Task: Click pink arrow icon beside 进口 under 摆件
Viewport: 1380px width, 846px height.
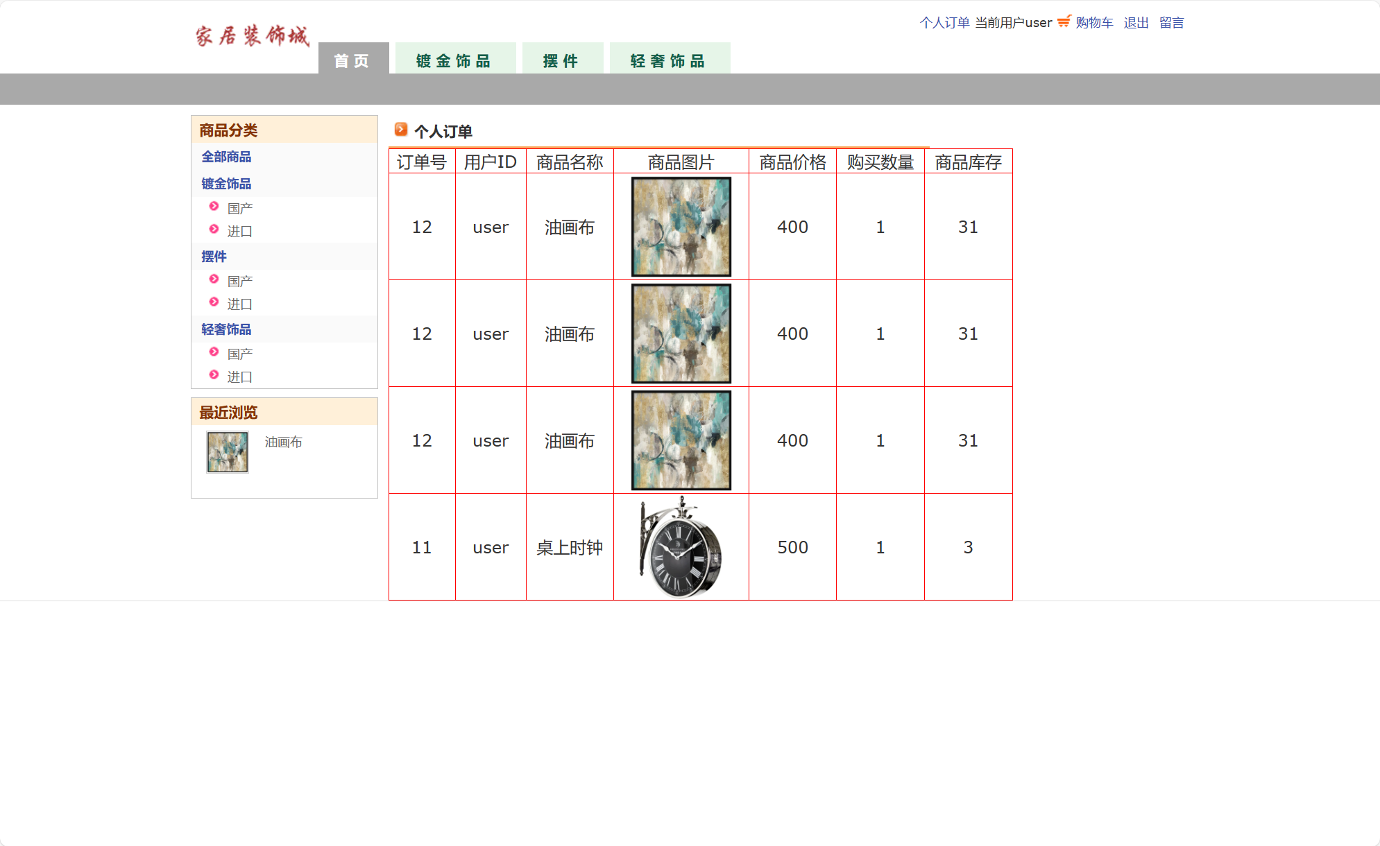Action: 214,303
